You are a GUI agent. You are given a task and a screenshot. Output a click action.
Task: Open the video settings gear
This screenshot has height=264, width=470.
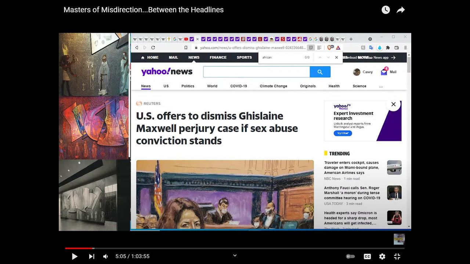pyautogui.click(x=382, y=257)
